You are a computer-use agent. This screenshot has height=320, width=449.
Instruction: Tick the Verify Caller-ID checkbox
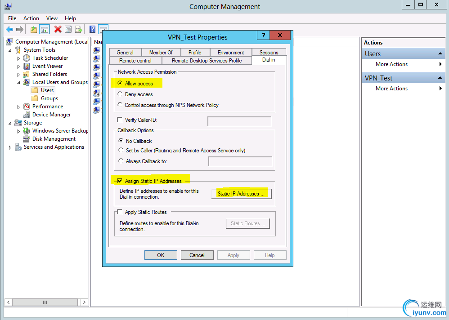click(x=120, y=120)
